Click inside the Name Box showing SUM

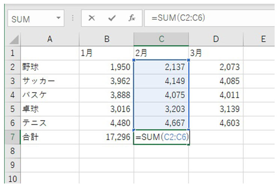(x=30, y=18)
